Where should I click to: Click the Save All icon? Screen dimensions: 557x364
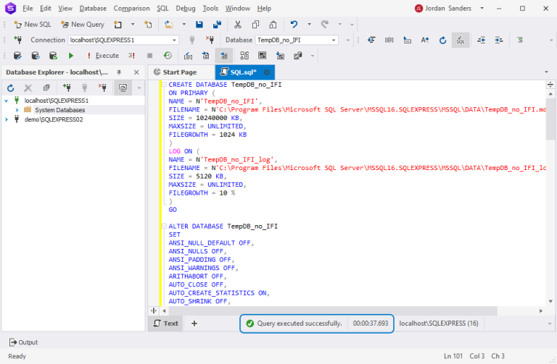[217, 25]
